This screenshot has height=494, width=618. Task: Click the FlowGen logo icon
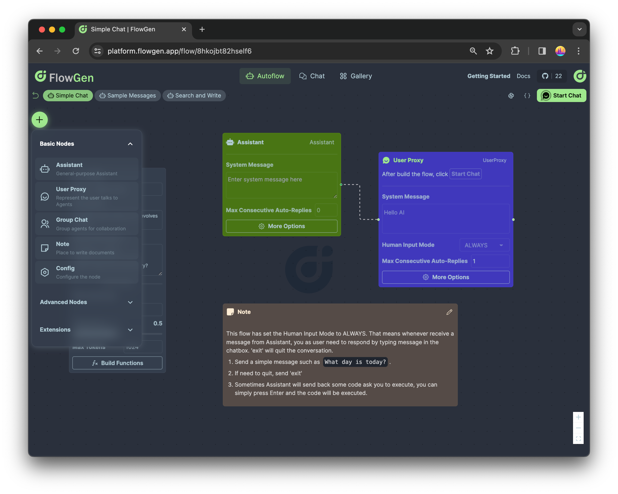[x=40, y=77]
